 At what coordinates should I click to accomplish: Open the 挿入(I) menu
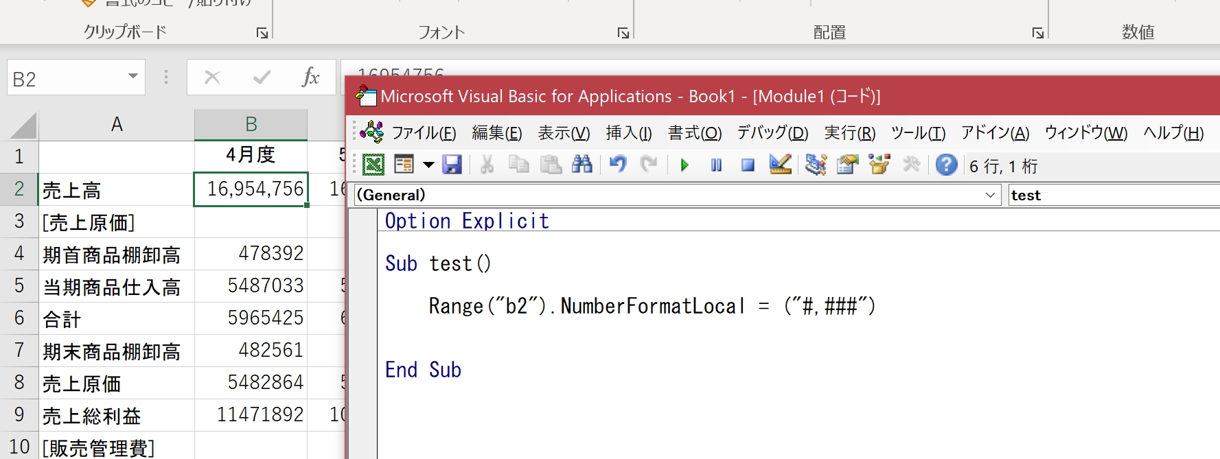(x=629, y=132)
